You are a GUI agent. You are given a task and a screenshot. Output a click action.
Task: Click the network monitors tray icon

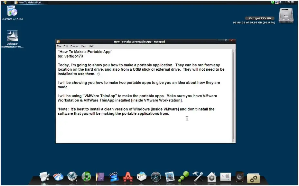[x=276, y=2]
